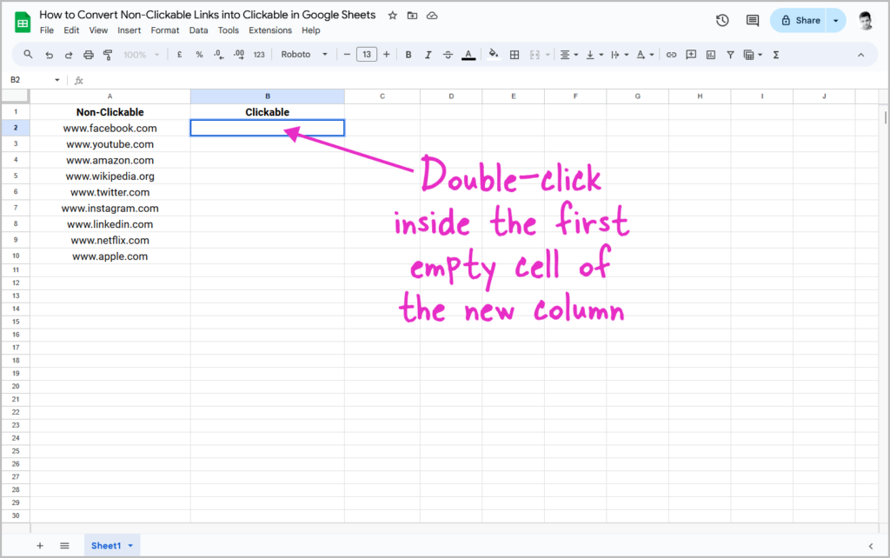Open the filter views dropdown
Viewport: 890px width, 558px height.
pyautogui.click(x=753, y=55)
